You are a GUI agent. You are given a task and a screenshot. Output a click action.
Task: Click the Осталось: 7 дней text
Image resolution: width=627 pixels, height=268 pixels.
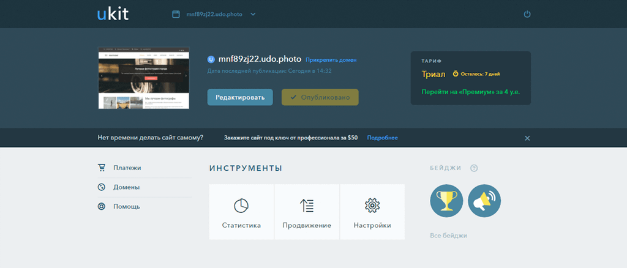(480, 74)
